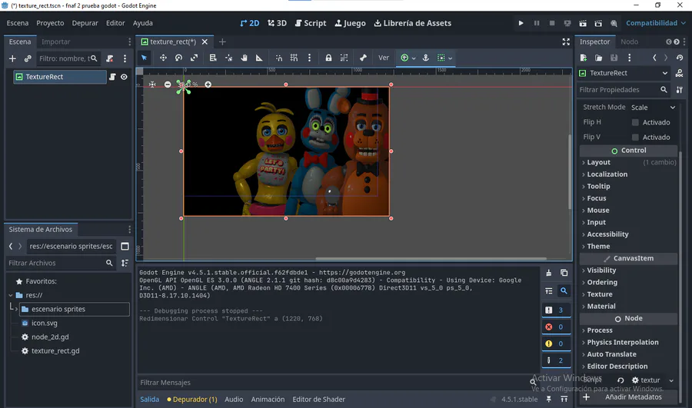Enable the Flip H checkbox
This screenshot has width=692, height=408.
pyautogui.click(x=635, y=122)
